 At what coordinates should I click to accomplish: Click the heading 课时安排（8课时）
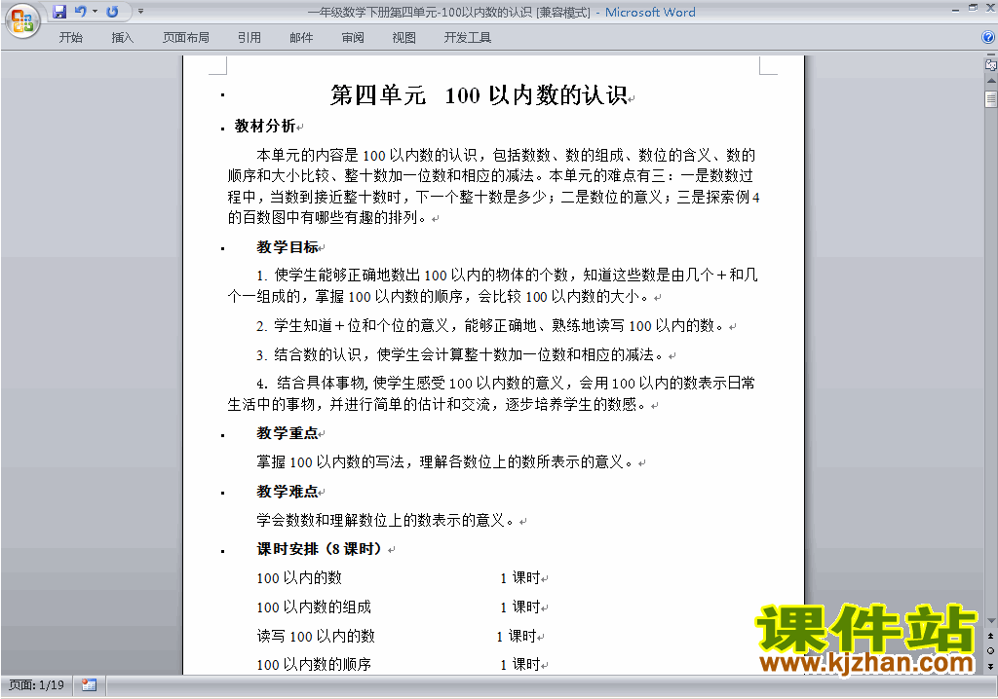321,549
